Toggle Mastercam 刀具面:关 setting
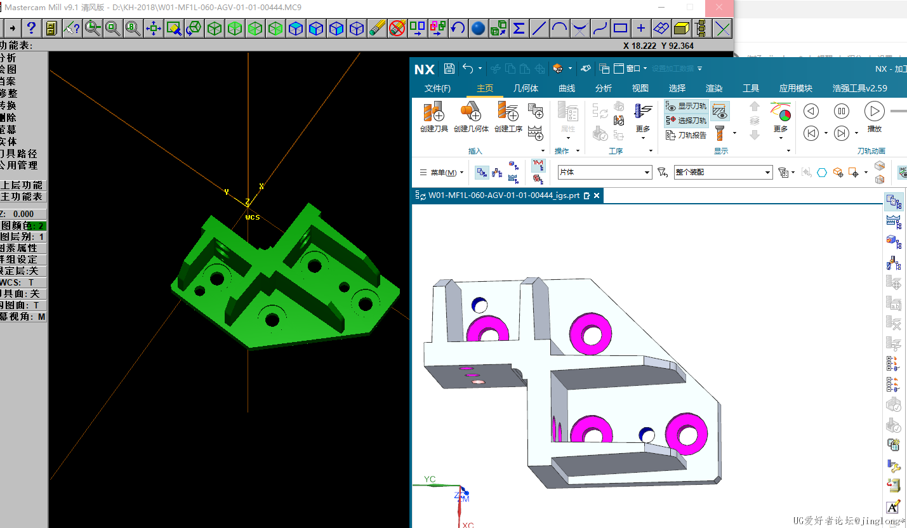The width and height of the screenshot is (907, 528). pos(23,294)
